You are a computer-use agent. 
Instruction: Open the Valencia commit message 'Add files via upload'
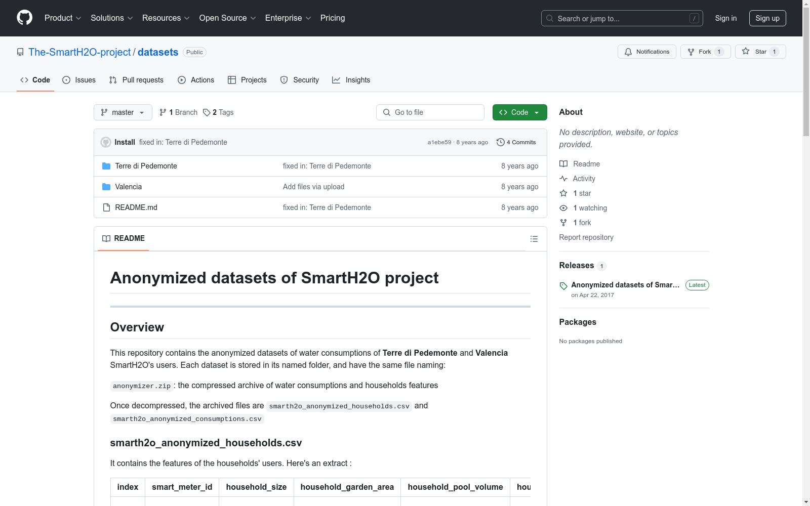313,187
